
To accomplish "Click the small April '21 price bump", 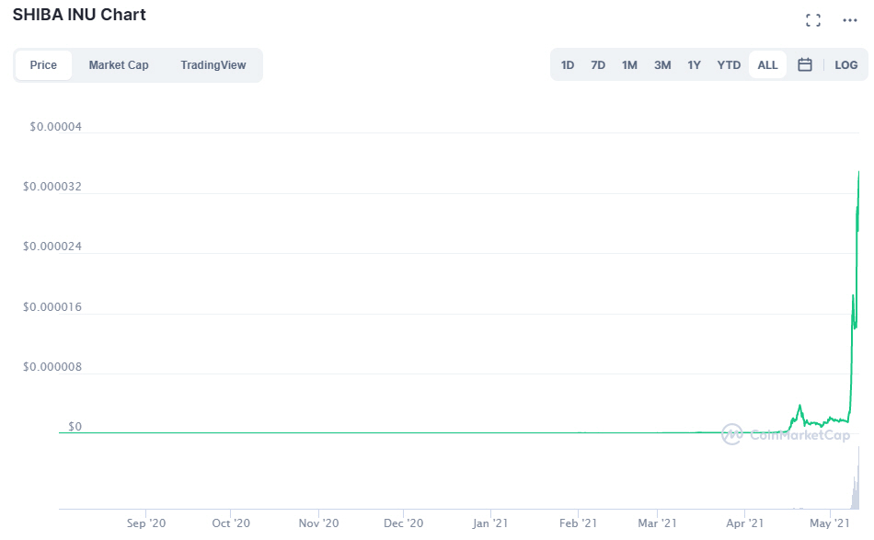I will (799, 407).
